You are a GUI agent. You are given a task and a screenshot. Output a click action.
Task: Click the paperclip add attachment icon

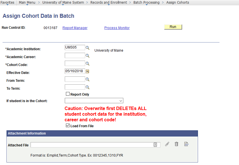(x=167, y=144)
